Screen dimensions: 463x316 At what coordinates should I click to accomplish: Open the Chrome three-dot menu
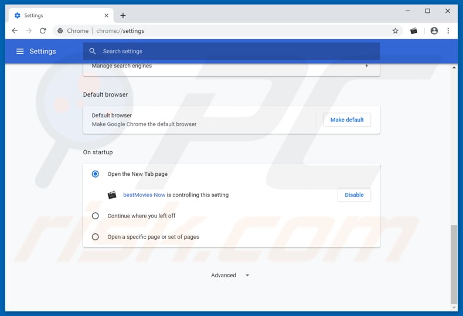(x=448, y=31)
